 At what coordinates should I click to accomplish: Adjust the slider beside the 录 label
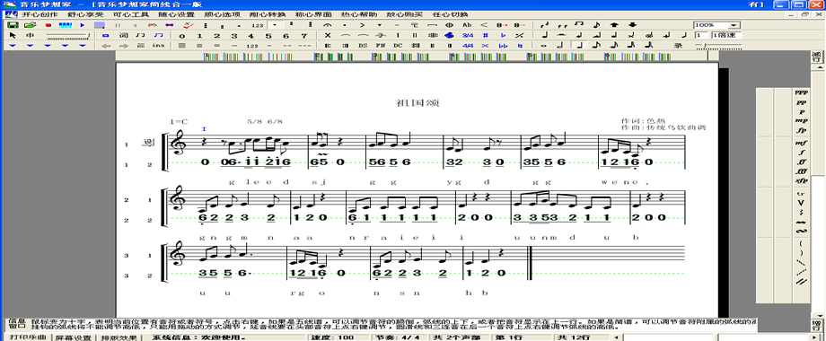pos(719,46)
